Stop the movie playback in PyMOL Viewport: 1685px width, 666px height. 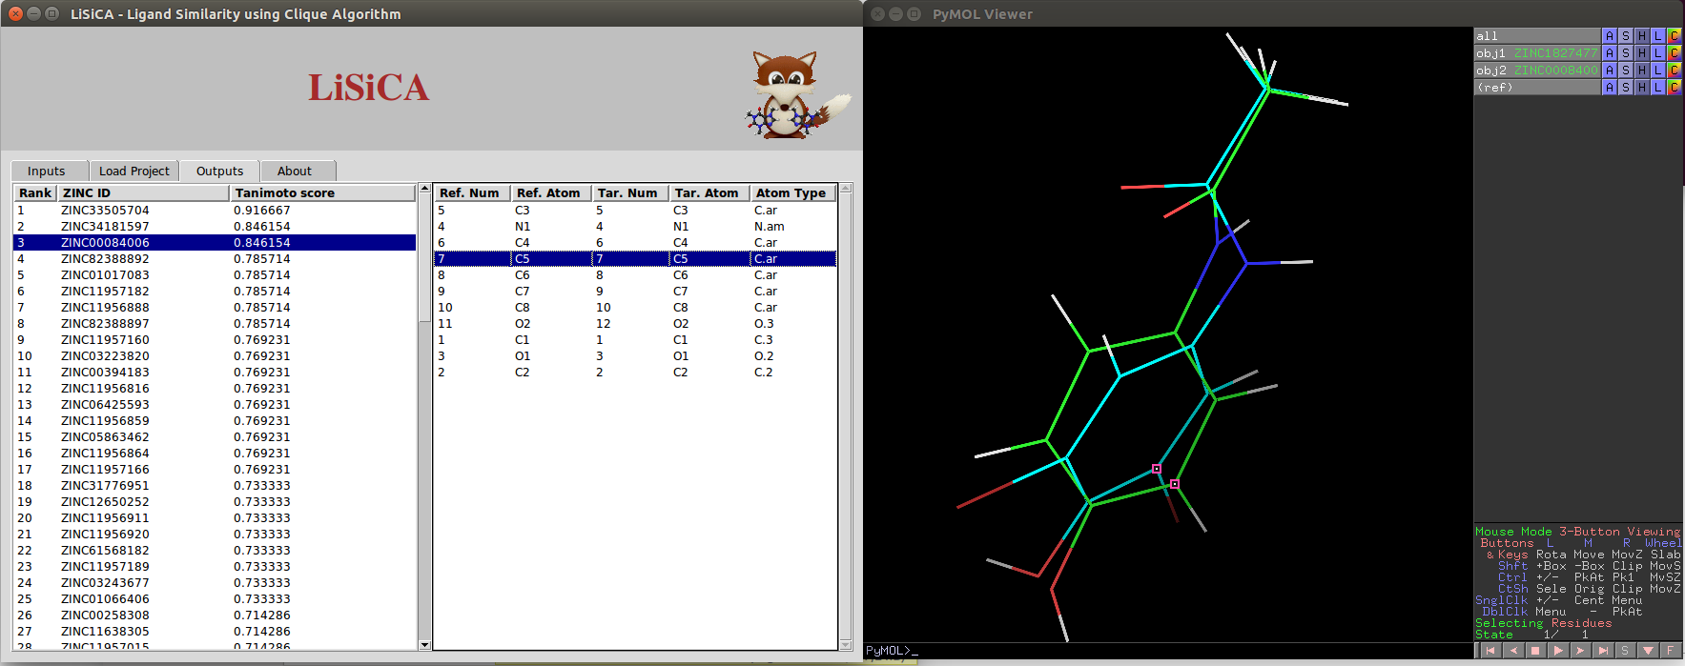pyautogui.click(x=1535, y=651)
